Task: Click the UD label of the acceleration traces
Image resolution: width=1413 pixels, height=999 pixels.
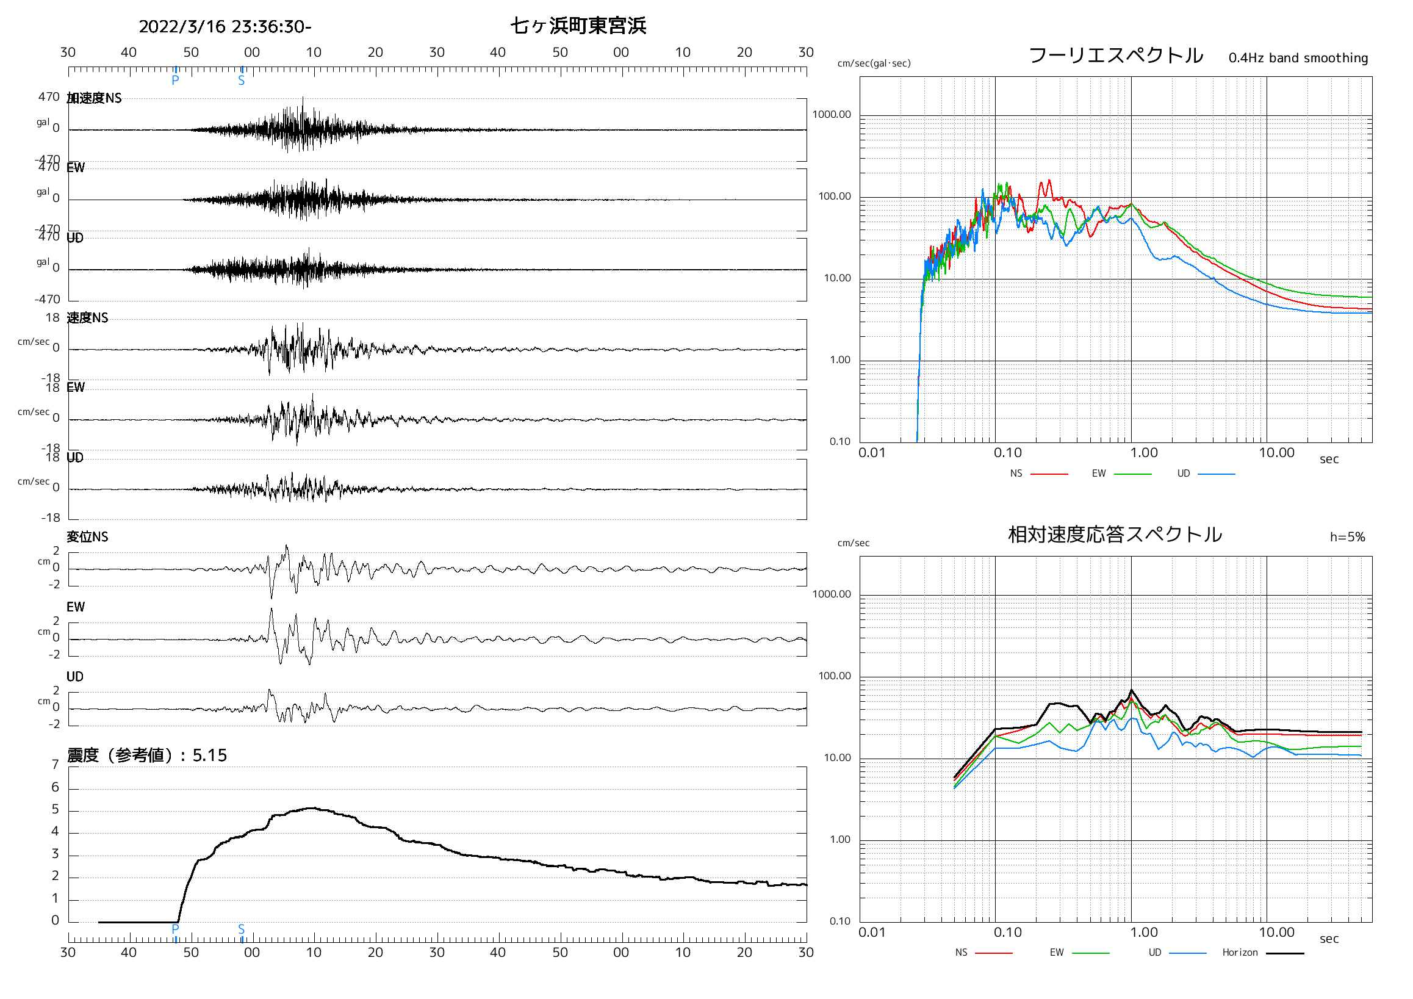Action: (75, 238)
